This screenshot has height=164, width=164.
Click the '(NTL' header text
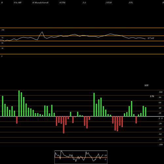click(x=131, y=3)
